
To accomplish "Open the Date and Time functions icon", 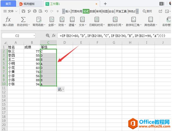I will click(97, 20).
